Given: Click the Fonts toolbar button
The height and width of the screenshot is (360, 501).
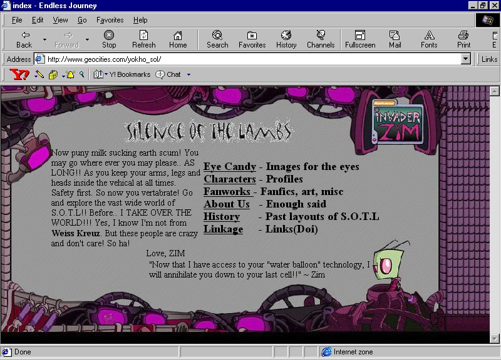Looking at the screenshot, I should click(x=429, y=39).
